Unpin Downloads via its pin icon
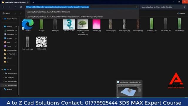This screenshot has width=188, height=106. (16, 31)
